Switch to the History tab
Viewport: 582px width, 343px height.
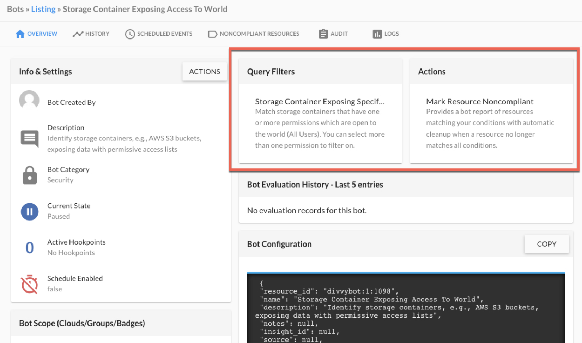[91, 34]
